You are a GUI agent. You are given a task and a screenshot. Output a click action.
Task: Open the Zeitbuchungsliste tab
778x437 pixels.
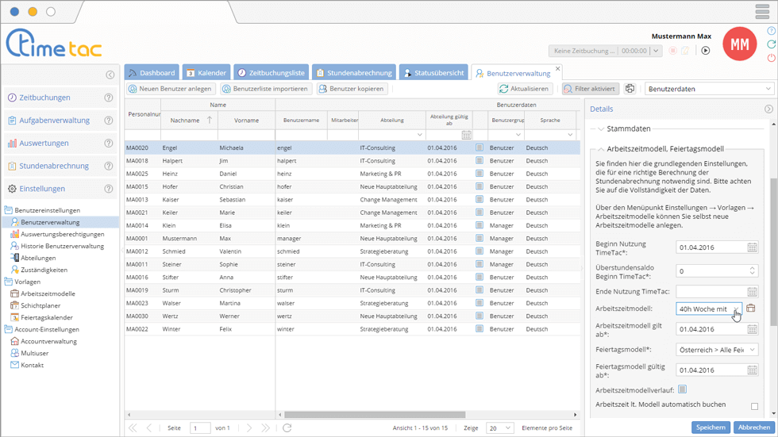[x=269, y=73]
